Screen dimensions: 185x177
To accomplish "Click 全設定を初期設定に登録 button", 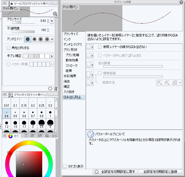I will 160,172.
